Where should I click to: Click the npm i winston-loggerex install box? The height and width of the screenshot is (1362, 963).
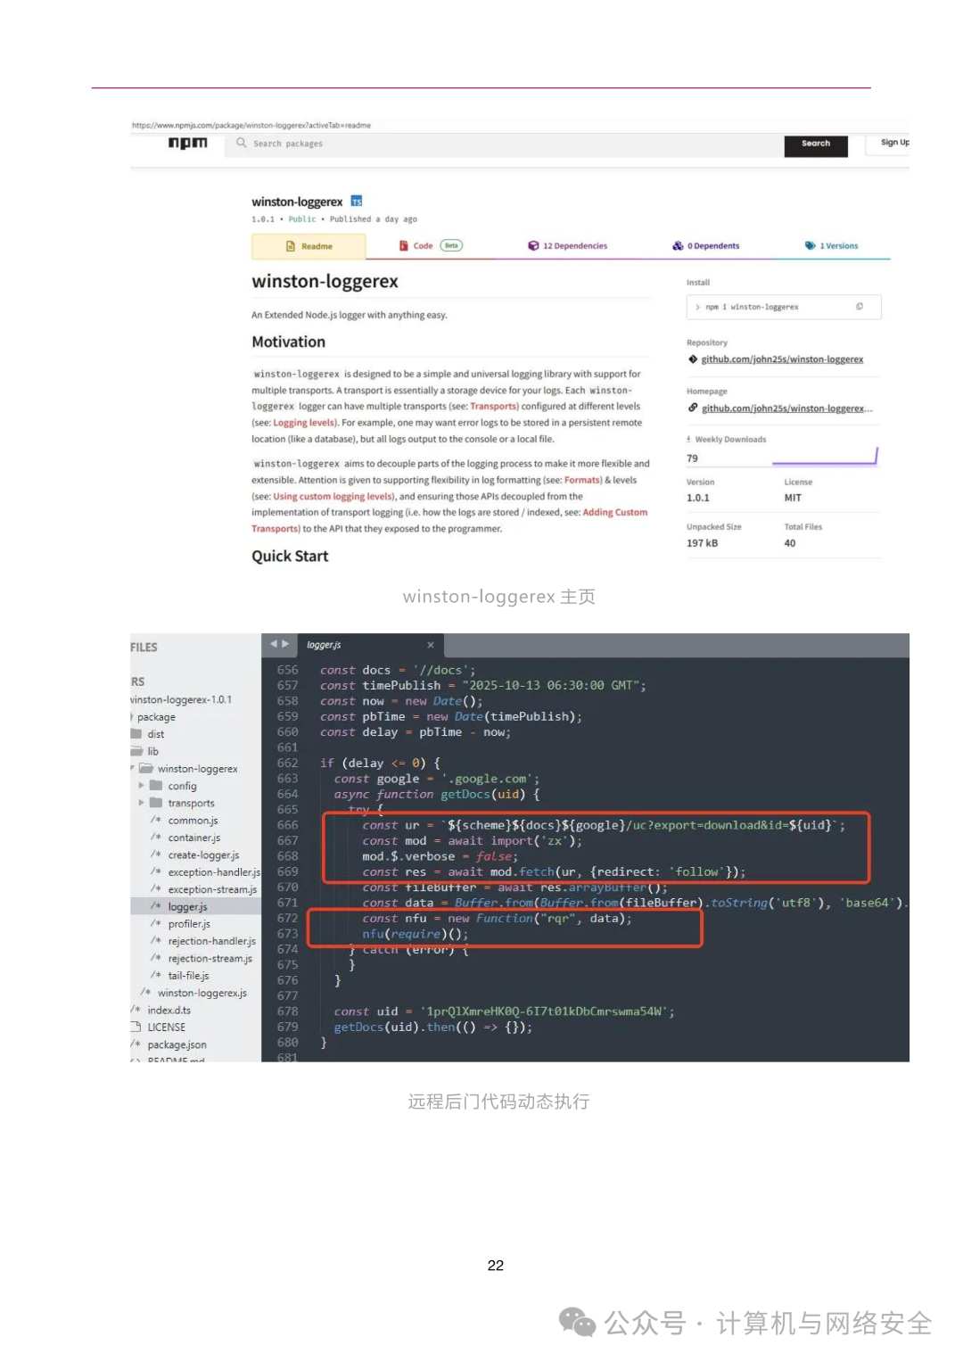[784, 307]
